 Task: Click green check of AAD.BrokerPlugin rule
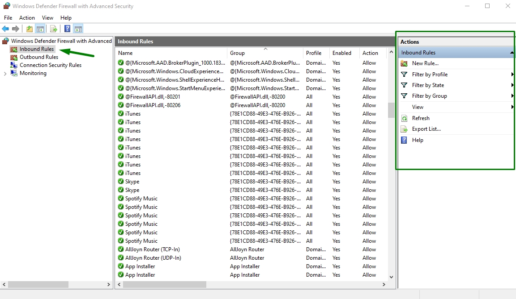tap(121, 62)
